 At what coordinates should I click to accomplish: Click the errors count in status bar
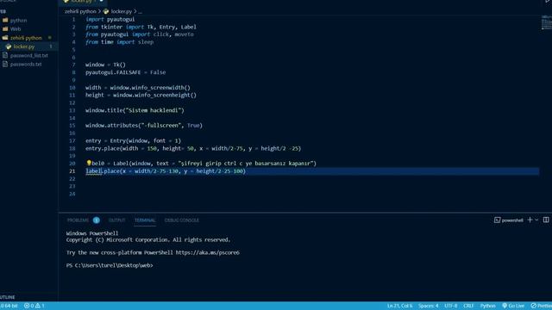(x=28, y=306)
